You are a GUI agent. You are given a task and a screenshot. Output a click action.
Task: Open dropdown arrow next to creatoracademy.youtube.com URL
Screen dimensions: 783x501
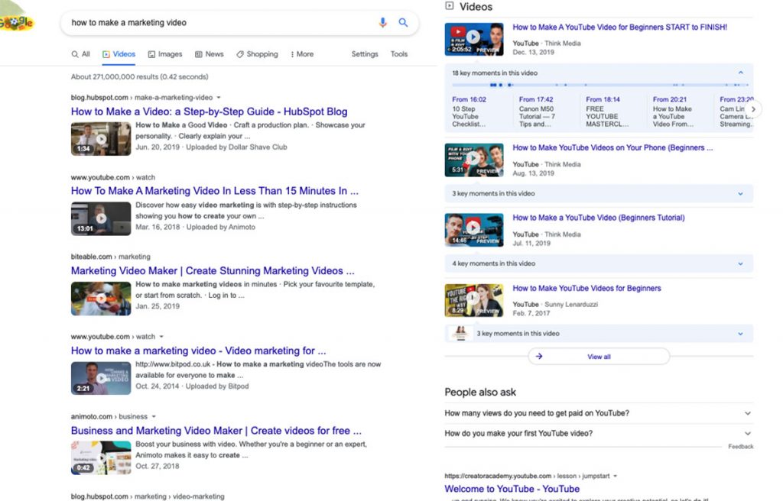click(x=616, y=476)
